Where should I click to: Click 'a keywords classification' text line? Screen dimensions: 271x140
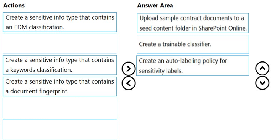[39, 70]
